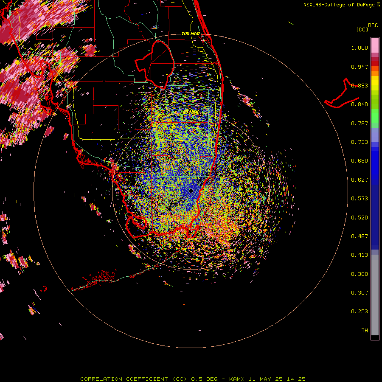Click the 50 NMI range ring label
The height and width of the screenshot is (382, 382).
tap(191, 112)
